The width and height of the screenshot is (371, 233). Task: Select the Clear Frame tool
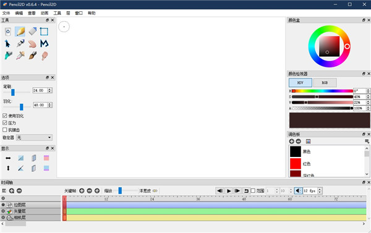coord(8,32)
